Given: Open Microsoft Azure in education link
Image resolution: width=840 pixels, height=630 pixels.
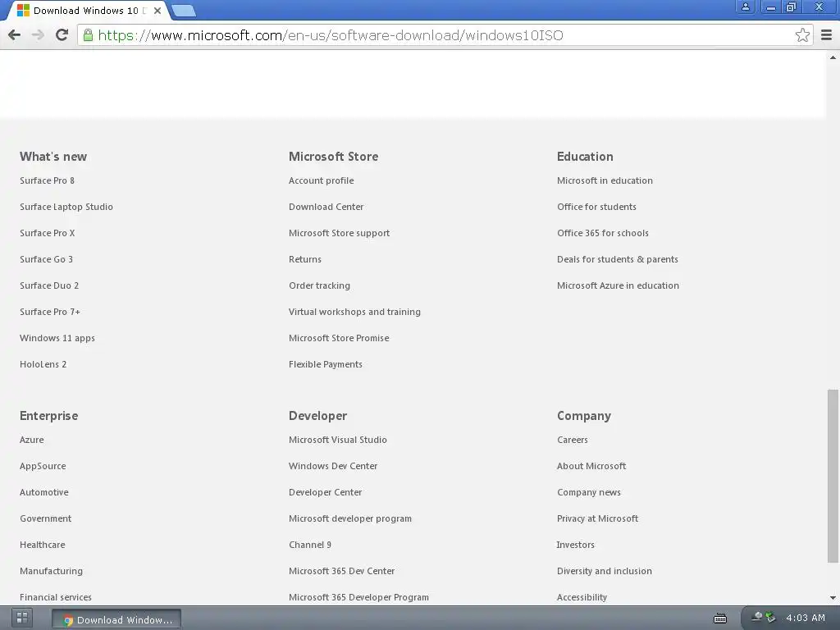Looking at the screenshot, I should point(619,285).
